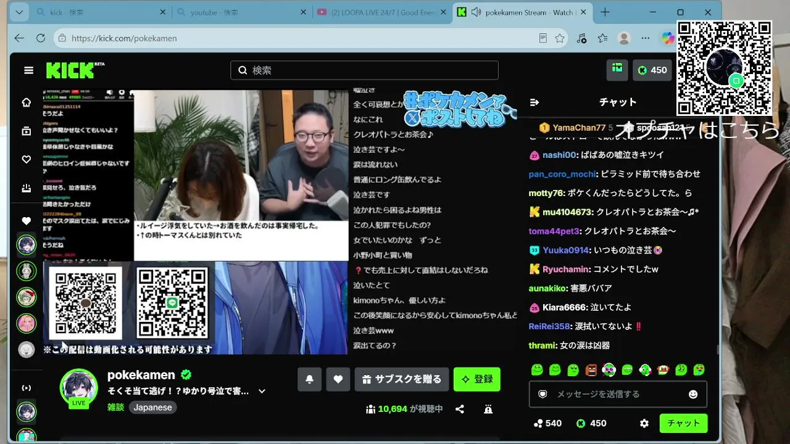
Task: Go to Home in the Kick sidebar
Action: (x=26, y=102)
